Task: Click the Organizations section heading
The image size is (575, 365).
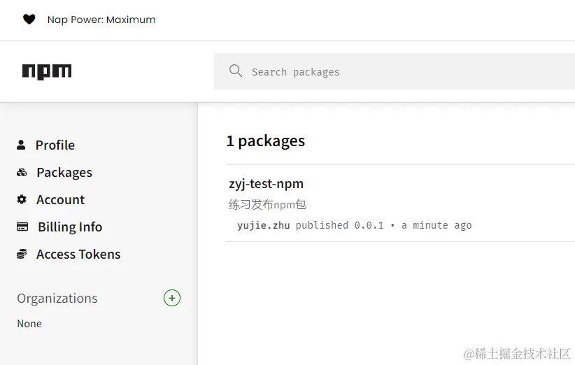Action: pyautogui.click(x=57, y=299)
